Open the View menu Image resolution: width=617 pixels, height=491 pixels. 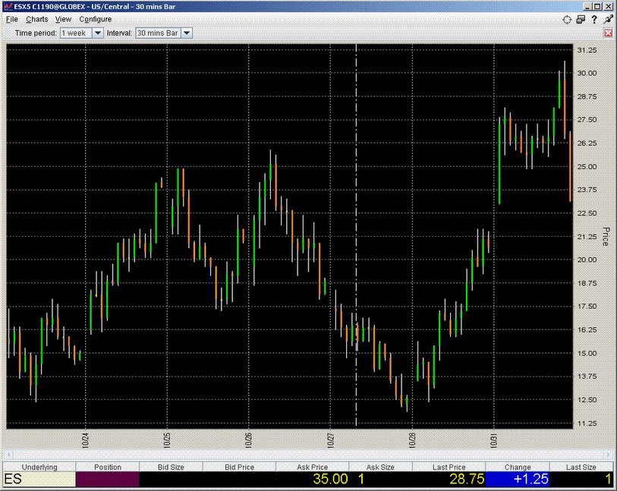(63, 19)
